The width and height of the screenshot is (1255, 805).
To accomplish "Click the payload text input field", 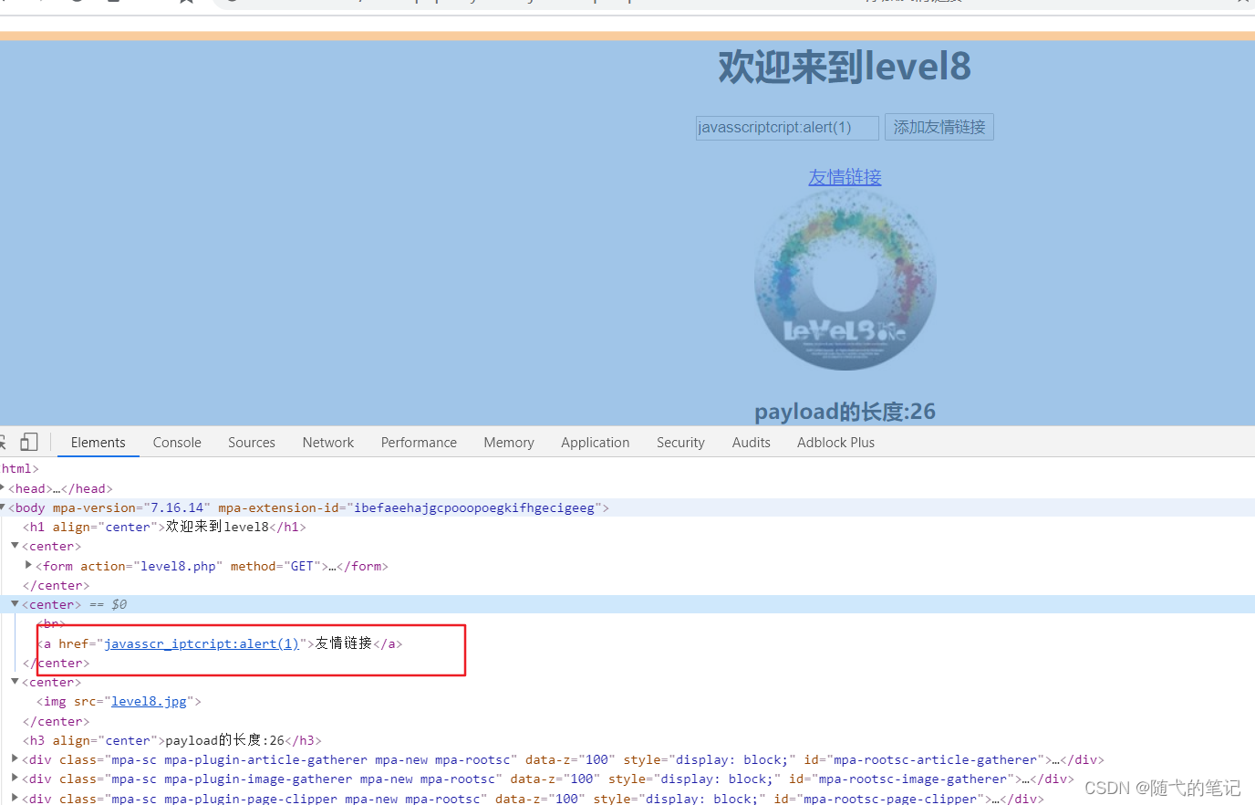I will (x=785, y=127).
